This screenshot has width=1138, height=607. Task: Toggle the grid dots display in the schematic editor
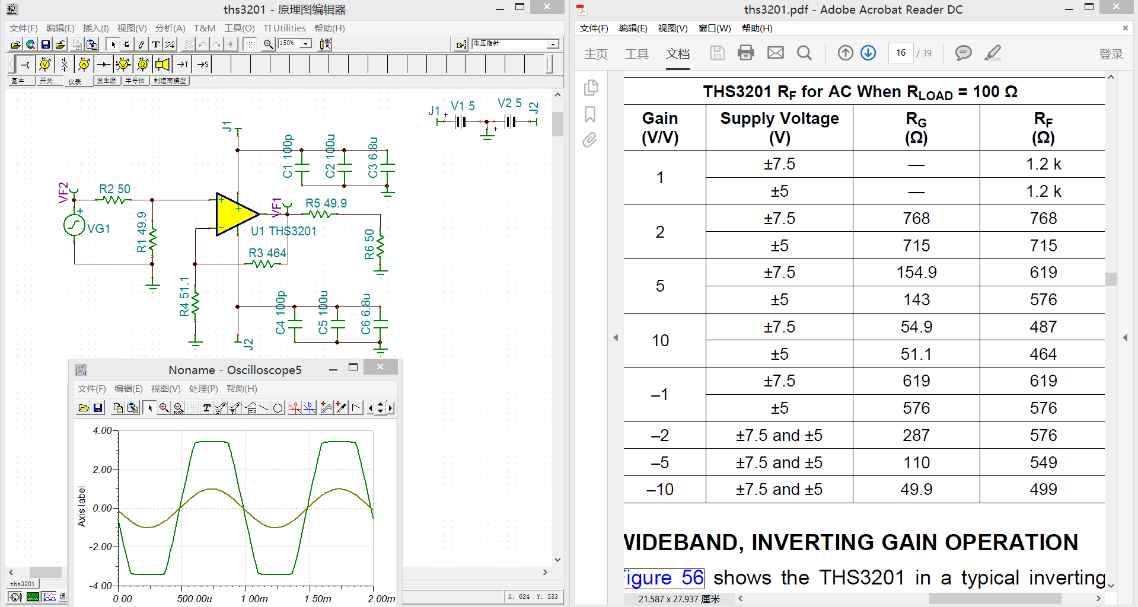point(250,44)
